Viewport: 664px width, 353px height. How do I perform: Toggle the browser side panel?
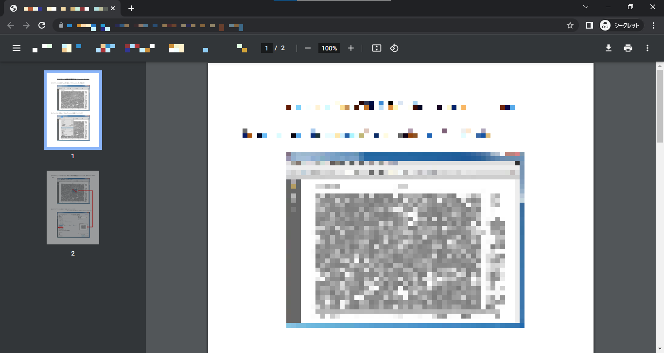(x=589, y=25)
